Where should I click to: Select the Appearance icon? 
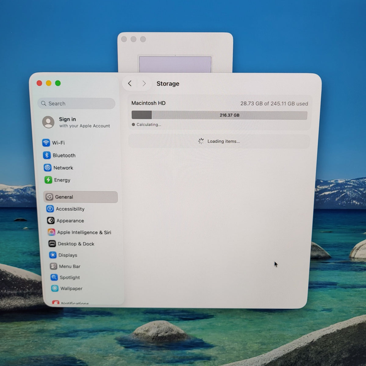click(51, 221)
